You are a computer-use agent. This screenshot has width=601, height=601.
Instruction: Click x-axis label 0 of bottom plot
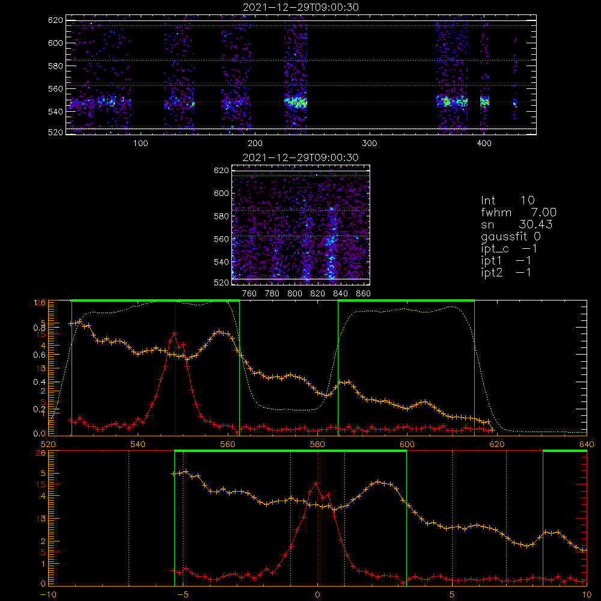pos(317,594)
